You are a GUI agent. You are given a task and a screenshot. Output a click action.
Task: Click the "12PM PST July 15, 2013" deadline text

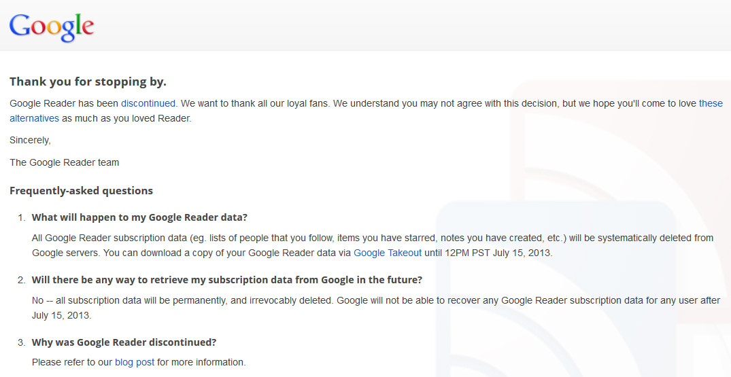498,253
